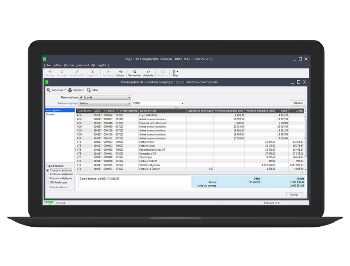Click the Libellé écriture column header
This screenshot has width=350, height=266.
coord(163,111)
